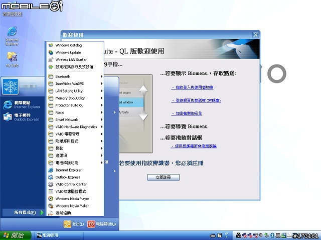321x240 pixels.
Task: Select VAIO Control Center text entry
Action: 71,184
